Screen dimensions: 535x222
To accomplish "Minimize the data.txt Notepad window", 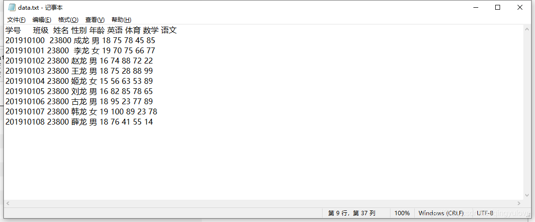I will [x=476, y=7].
